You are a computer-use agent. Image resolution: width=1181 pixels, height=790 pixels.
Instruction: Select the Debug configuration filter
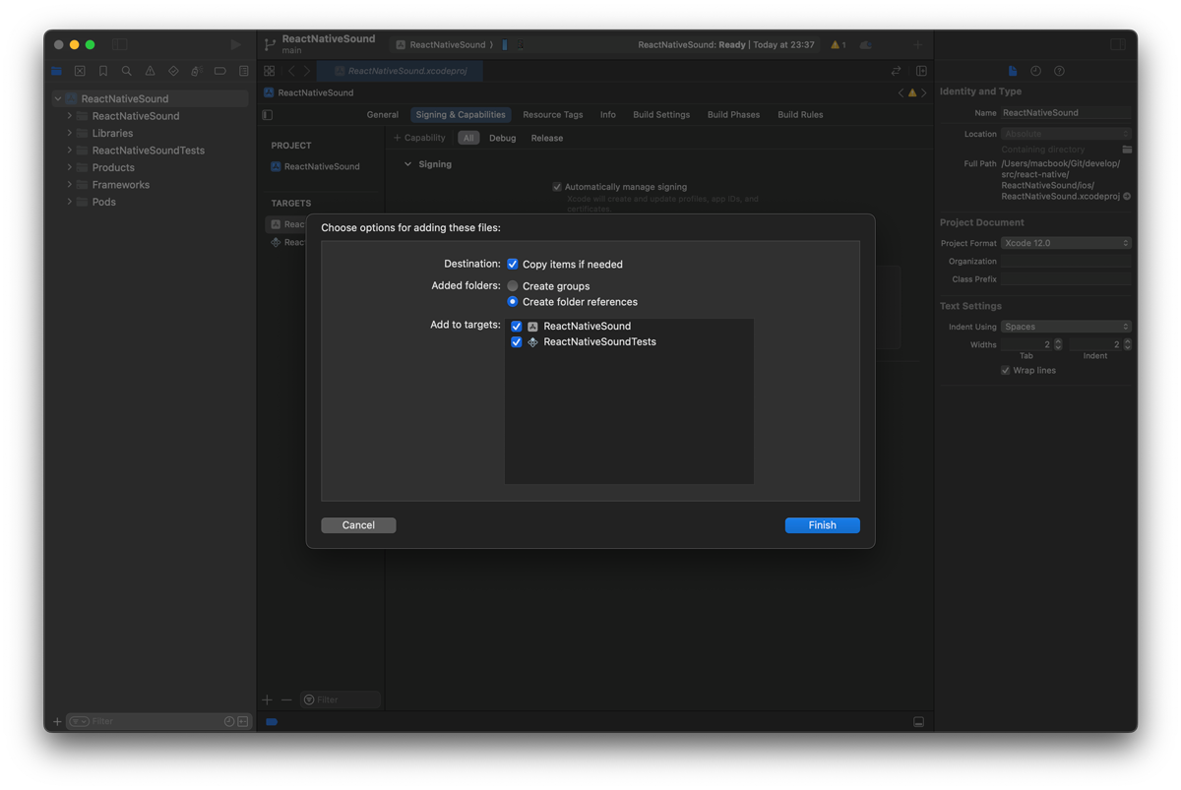[503, 138]
